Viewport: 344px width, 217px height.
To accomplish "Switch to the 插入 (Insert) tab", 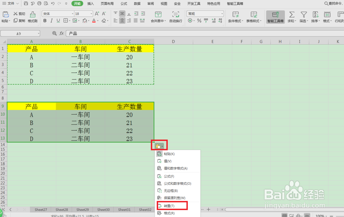I will coord(90,3).
